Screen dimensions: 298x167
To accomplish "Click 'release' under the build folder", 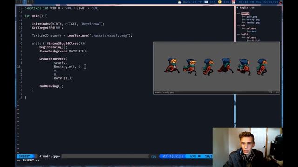I will (251, 38).
